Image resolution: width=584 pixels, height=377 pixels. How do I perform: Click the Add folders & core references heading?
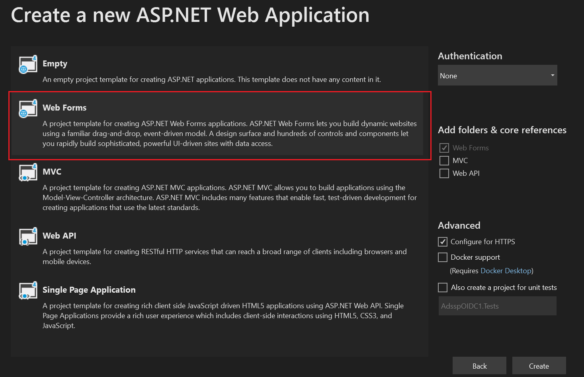click(502, 130)
